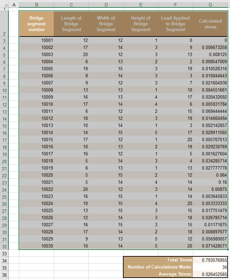Select Number of Calculations Made value 30
The height and width of the screenshot is (280, 230).
[x=210, y=267]
